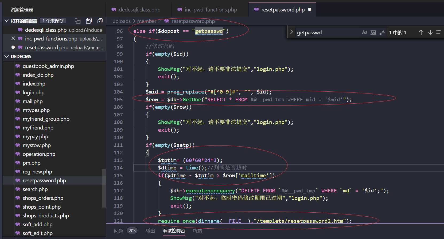Click unsaved dot on resetpassword.php tab
The height and width of the screenshot is (239, 444).
[310, 9]
